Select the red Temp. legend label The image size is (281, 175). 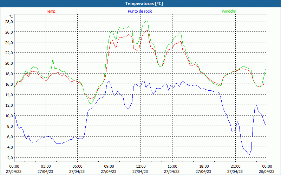[51, 11]
